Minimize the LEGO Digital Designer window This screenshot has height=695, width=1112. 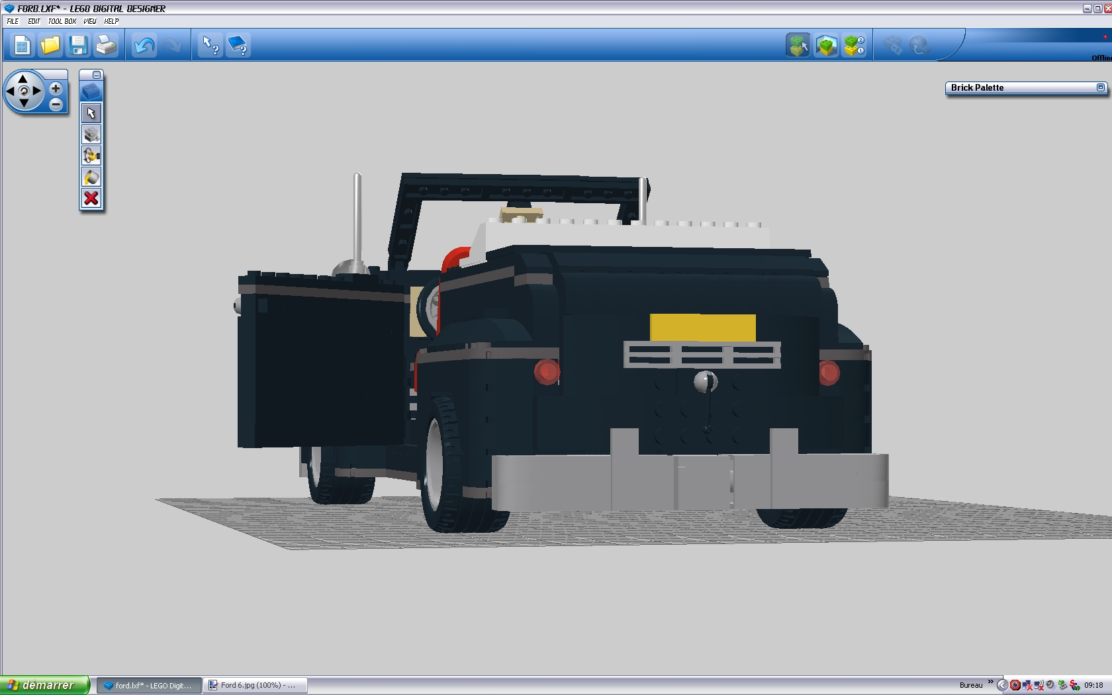point(1087,9)
